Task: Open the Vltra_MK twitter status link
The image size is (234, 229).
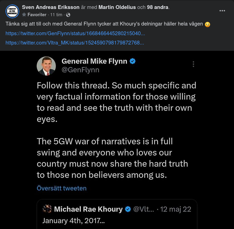Action: (75, 43)
